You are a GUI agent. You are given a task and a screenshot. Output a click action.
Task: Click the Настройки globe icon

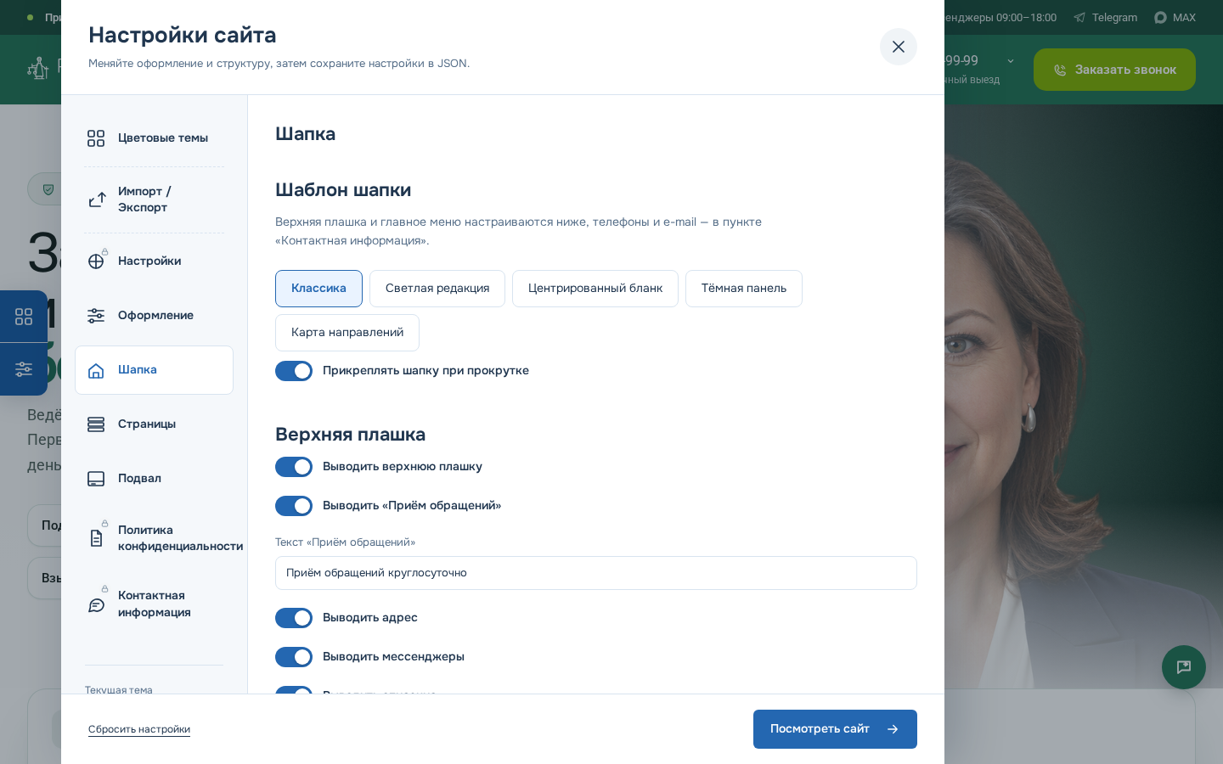(96, 261)
